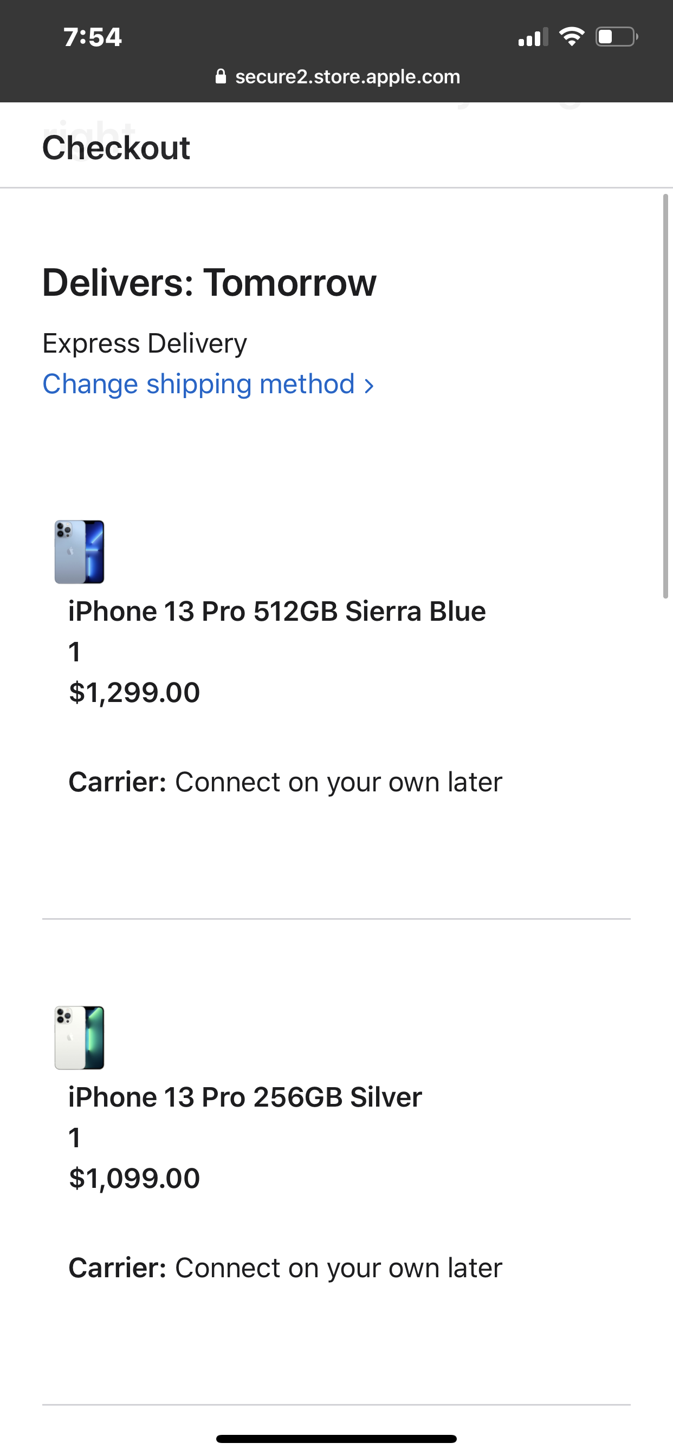Tap Carrier text under Silver iPhone
Screen dimensions: 673x1456
pyautogui.click(x=285, y=1268)
